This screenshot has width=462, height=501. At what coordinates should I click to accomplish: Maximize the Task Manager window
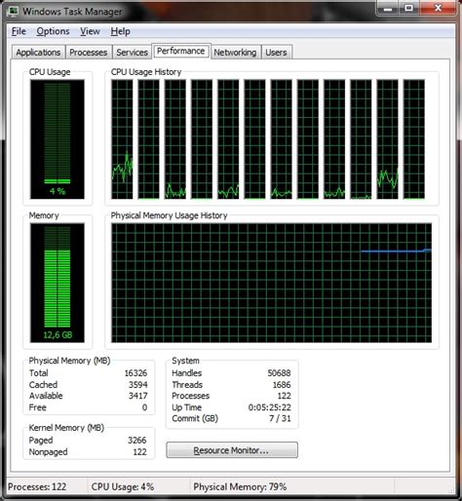pyautogui.click(x=409, y=8)
